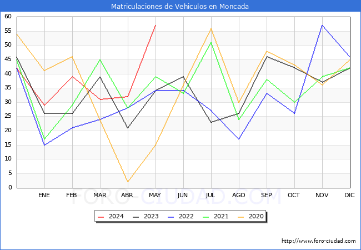Screen dimensions: 361x250
Task: Click the 25 value on the vertical axis
Action: [8, 116]
